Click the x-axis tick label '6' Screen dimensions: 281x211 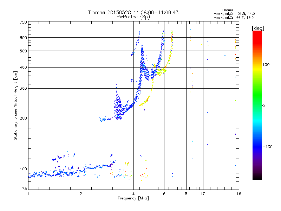click(164, 194)
